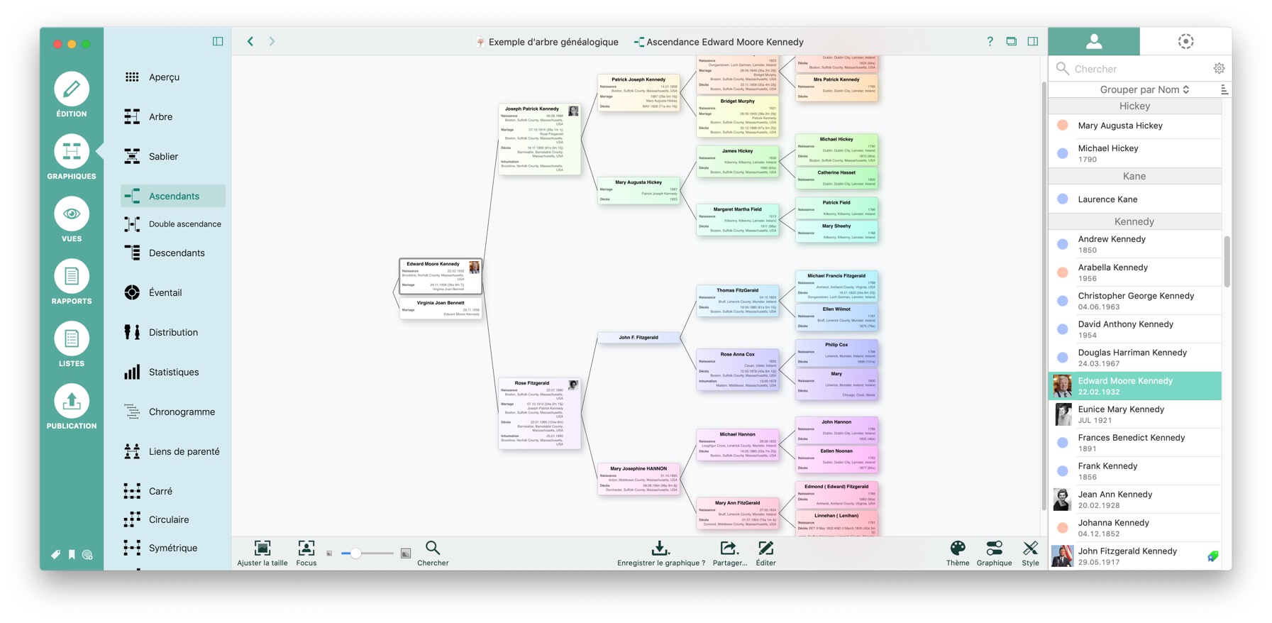Select the Graphiques section
1272x623 pixels.
72,158
